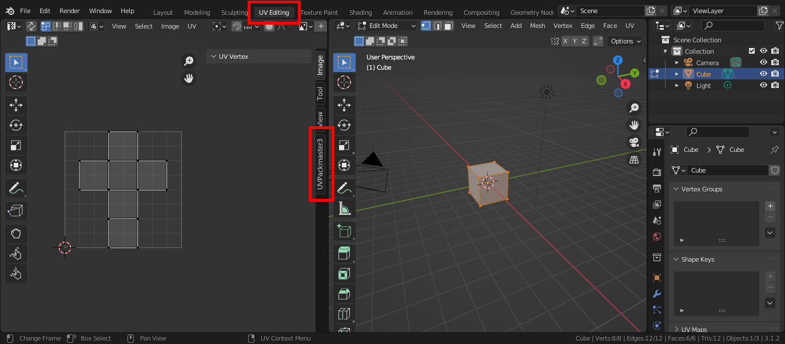The width and height of the screenshot is (785, 344).
Task: Select the Grab sculpt tool in UV editor
Action: (16, 233)
